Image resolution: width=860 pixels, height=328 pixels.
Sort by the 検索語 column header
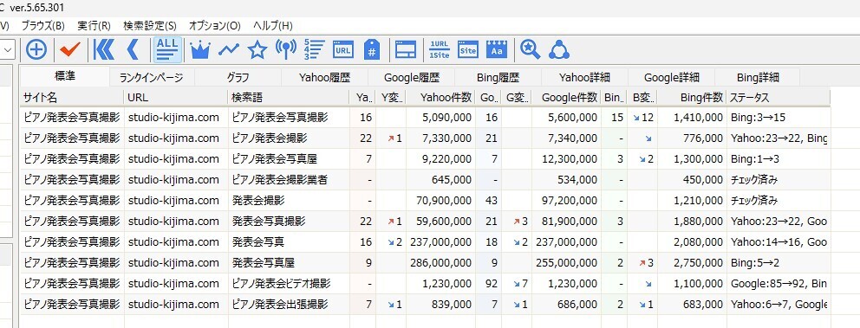coord(289,97)
